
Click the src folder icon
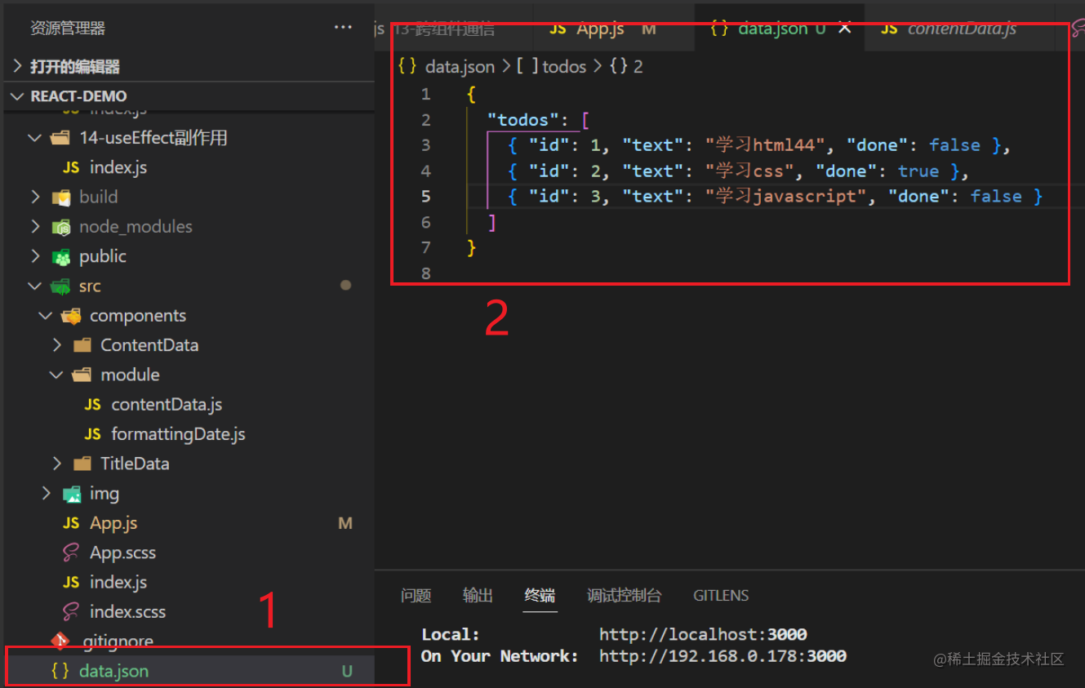[61, 286]
